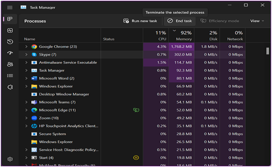Expand Antimalware Service Executable row
This screenshot has height=167, width=272.
click(x=26, y=62)
